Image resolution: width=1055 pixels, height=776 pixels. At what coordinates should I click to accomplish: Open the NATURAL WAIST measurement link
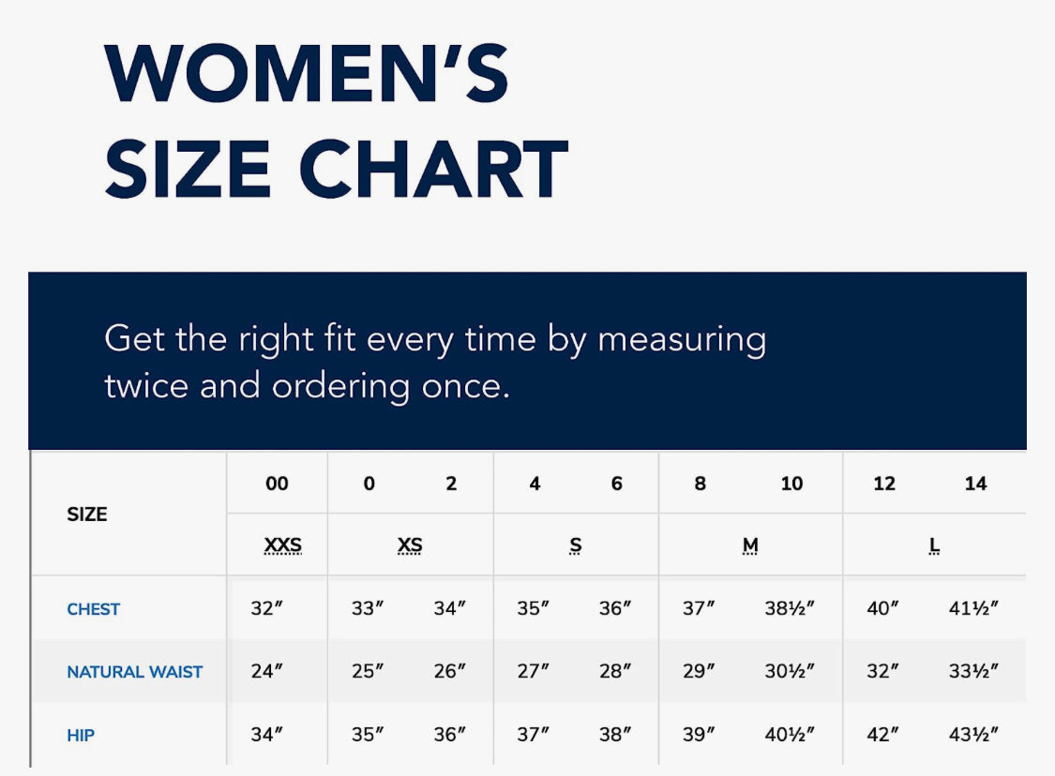point(134,672)
